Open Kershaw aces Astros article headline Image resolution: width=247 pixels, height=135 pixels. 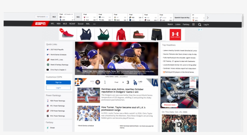click(x=122, y=91)
